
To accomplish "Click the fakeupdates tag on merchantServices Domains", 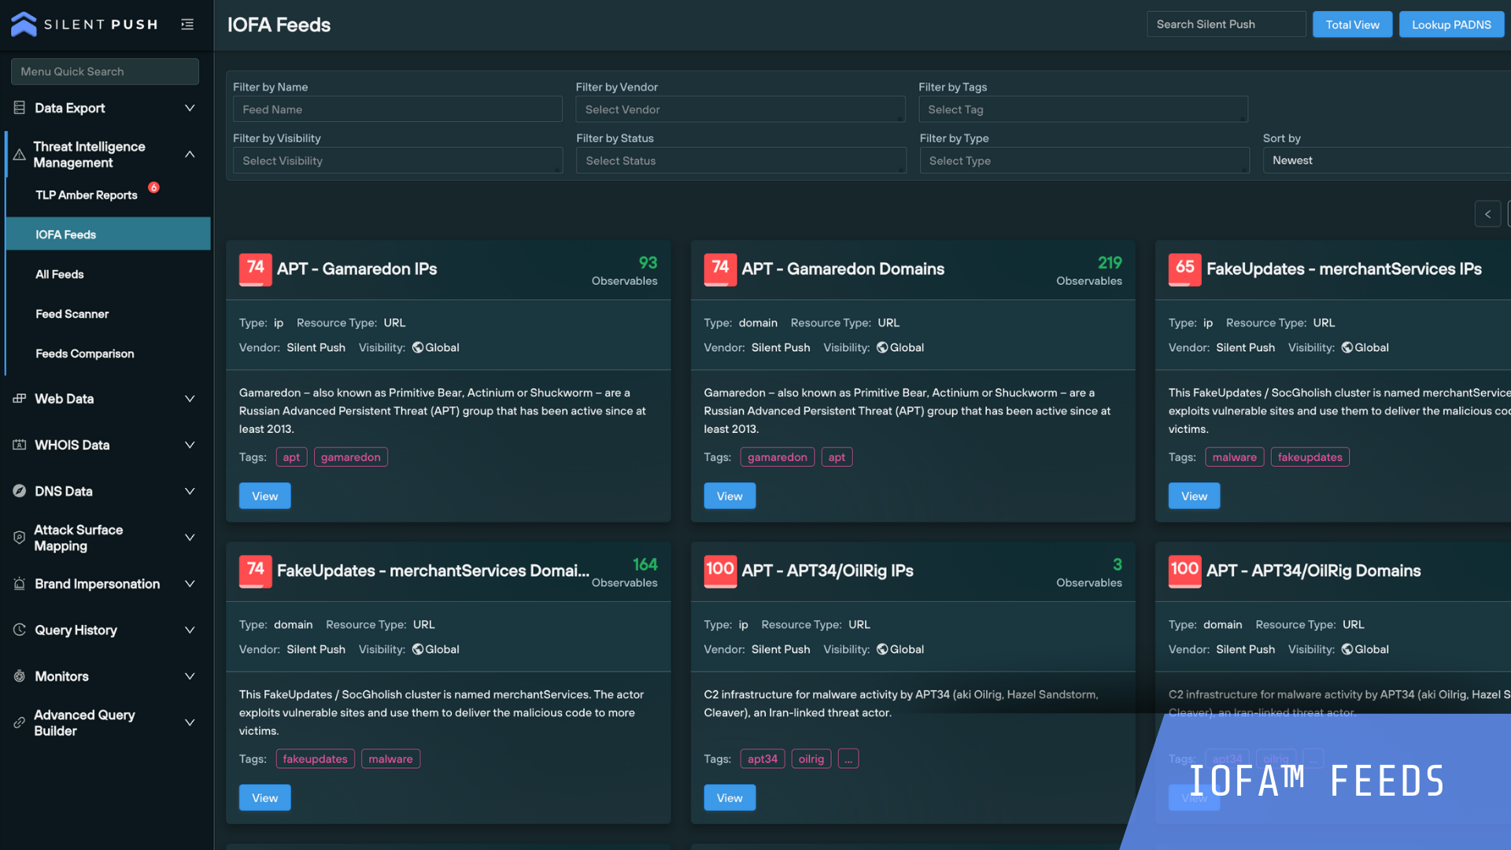I will 316,759.
